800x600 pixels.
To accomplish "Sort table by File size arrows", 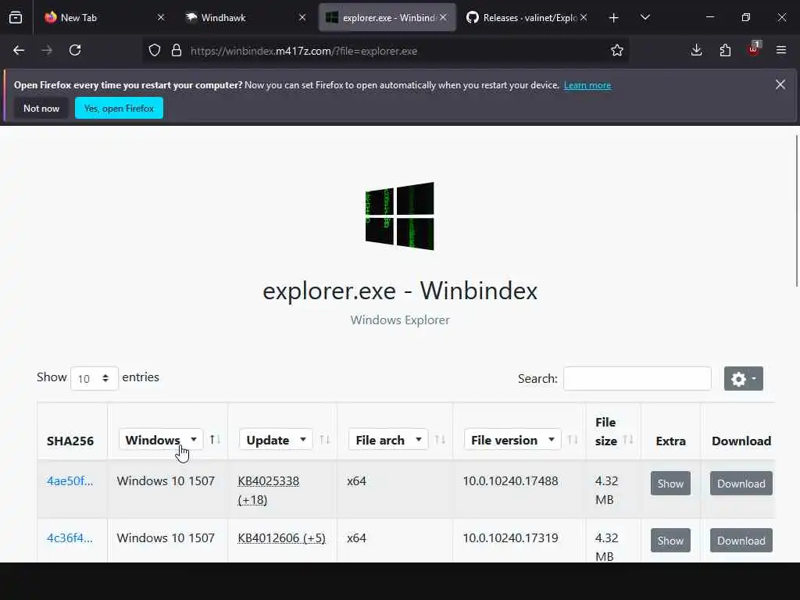I will [x=629, y=440].
